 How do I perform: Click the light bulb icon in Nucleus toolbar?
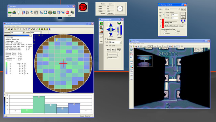point(19,13)
